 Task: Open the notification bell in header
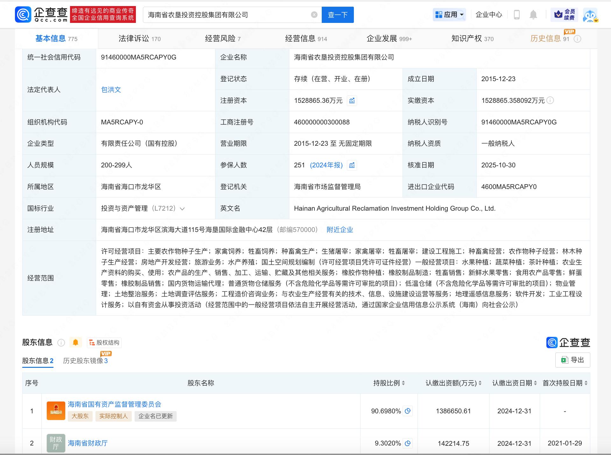pyautogui.click(x=533, y=15)
